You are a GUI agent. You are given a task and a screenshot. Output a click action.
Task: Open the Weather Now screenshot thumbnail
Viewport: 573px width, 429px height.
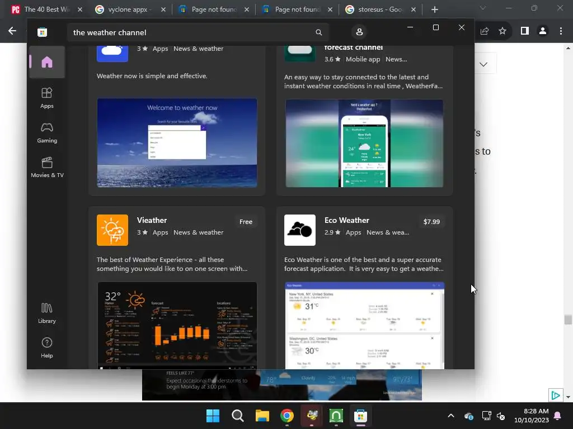(177, 142)
